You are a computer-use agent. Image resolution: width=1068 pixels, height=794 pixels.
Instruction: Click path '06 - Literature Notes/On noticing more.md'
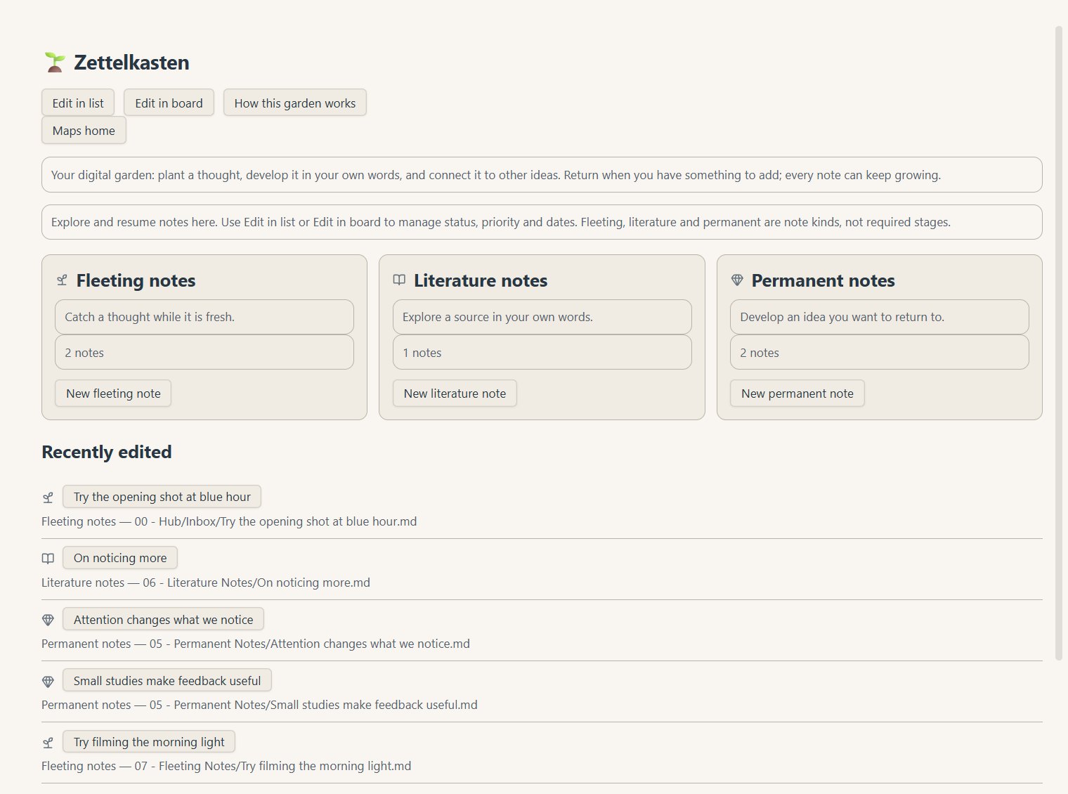pos(256,583)
